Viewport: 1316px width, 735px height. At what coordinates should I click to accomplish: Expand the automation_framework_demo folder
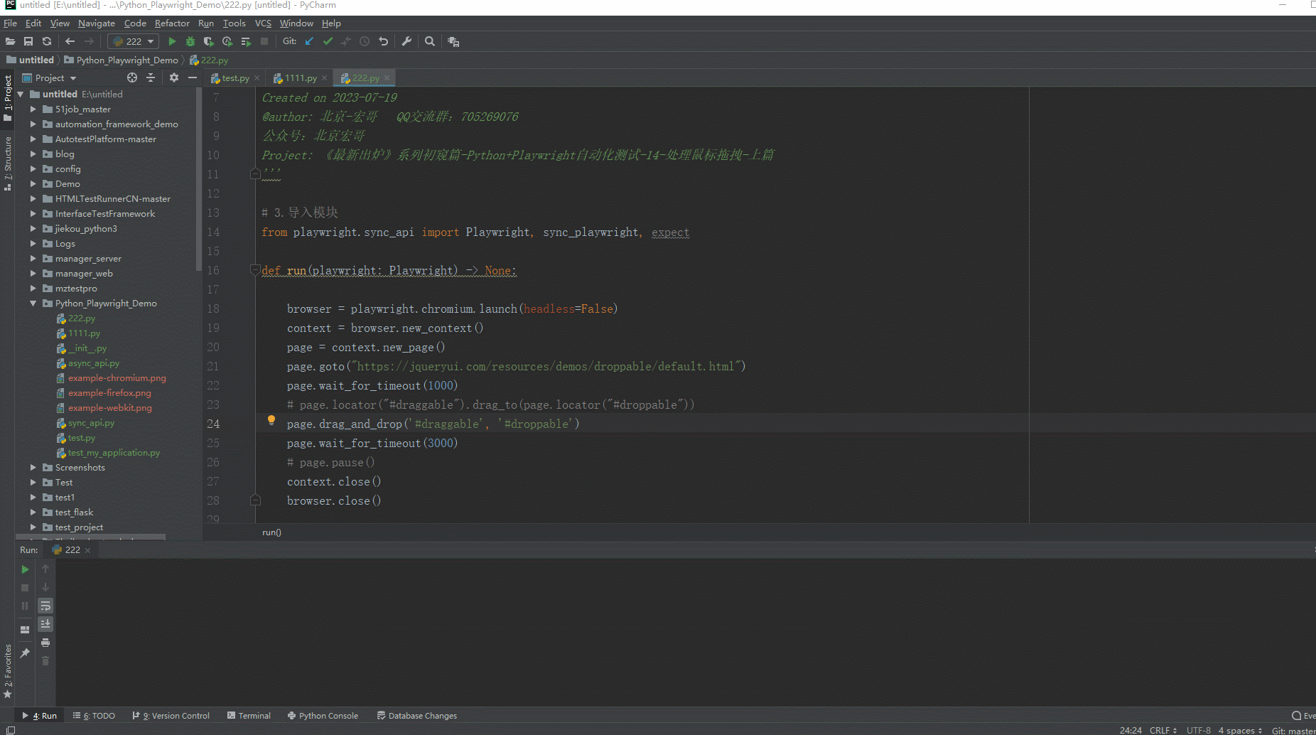pyautogui.click(x=33, y=124)
